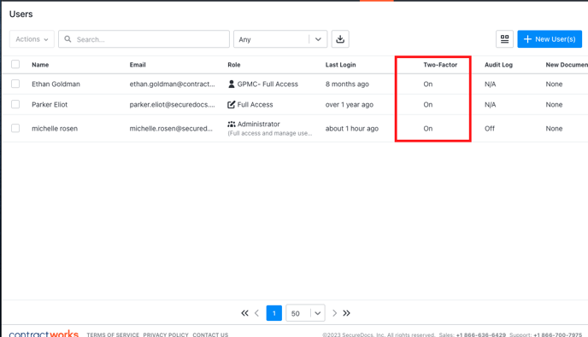Viewport: 588px width, 337px height.
Task: Click the Full Access edit pencil icon
Action: (232, 104)
